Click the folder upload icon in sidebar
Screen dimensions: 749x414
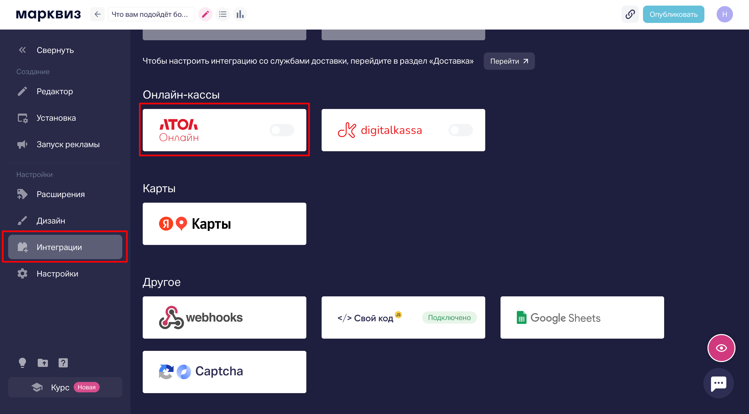(43, 363)
